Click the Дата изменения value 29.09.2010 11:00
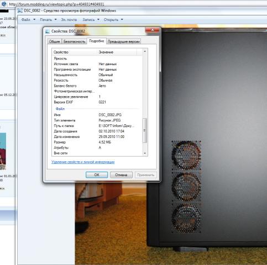The height and width of the screenshot is (265, 267). (112, 137)
